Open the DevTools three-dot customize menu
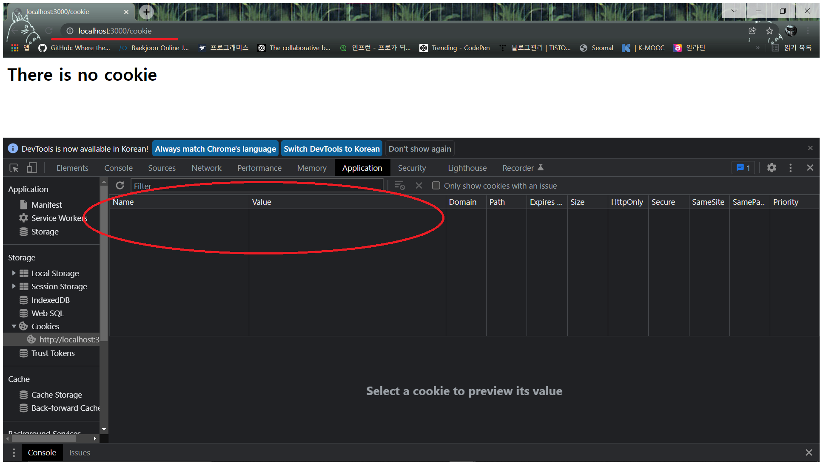This screenshot has width=823, height=466. (x=790, y=168)
